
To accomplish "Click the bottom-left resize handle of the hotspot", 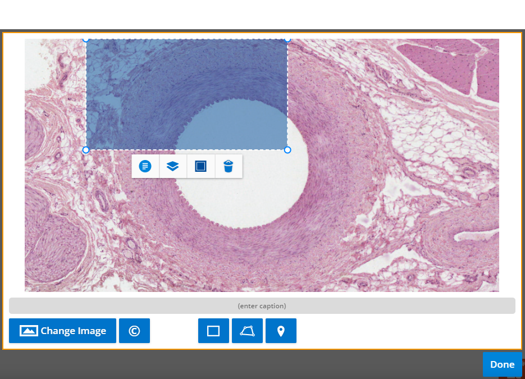I will click(86, 150).
